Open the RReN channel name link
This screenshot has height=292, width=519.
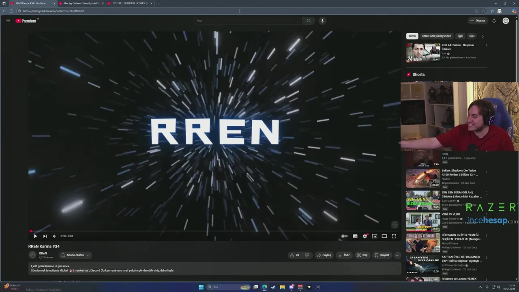tap(43, 253)
